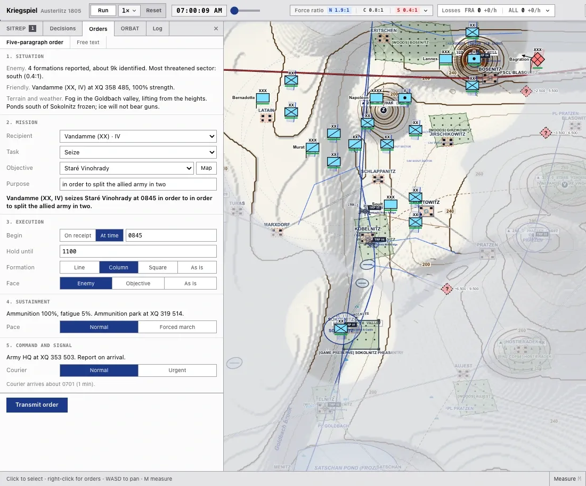The width and height of the screenshot is (586, 486).
Task: Open the Decisions tab
Action: click(x=63, y=28)
